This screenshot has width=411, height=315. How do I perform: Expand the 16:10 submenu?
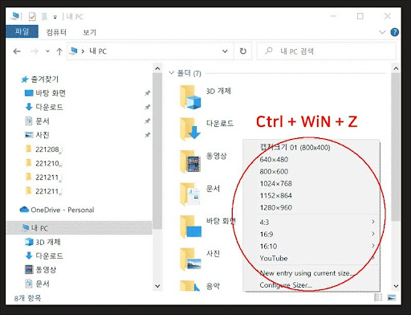pos(311,246)
